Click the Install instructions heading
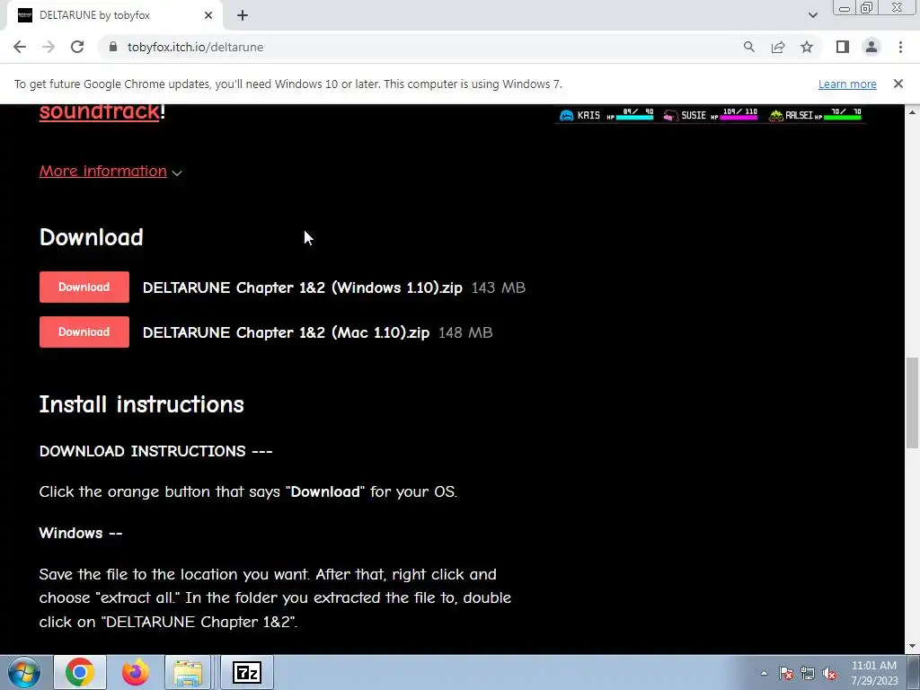The width and height of the screenshot is (920, 690). click(141, 404)
